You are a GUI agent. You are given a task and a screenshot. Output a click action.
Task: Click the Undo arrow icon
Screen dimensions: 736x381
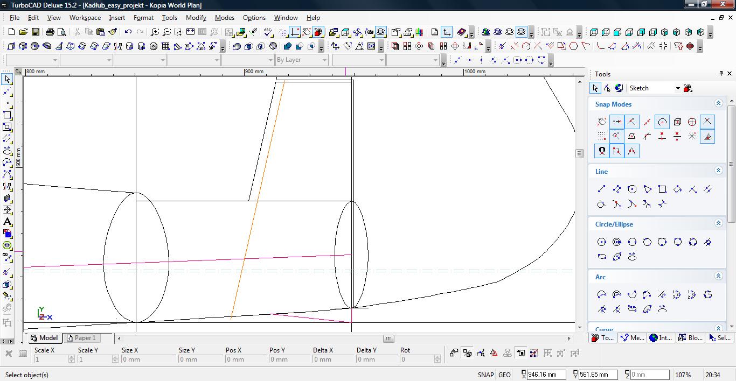(x=128, y=32)
